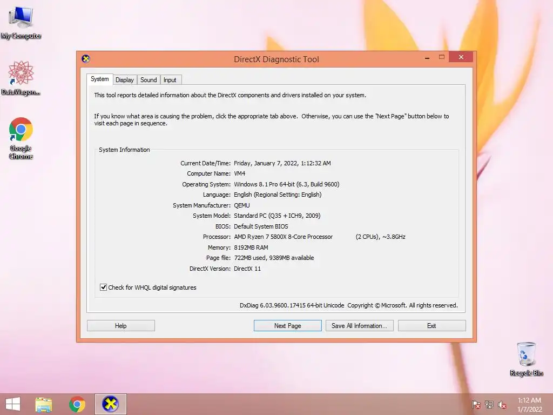Image resolution: width=553 pixels, height=415 pixels.
Task: Select 'AMD Ryzen 7 5800X 8-Core Processor' text
Action: pos(283,237)
